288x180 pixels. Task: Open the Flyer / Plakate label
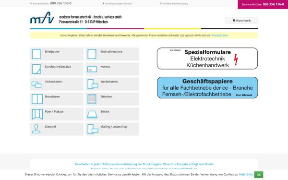click(54, 112)
